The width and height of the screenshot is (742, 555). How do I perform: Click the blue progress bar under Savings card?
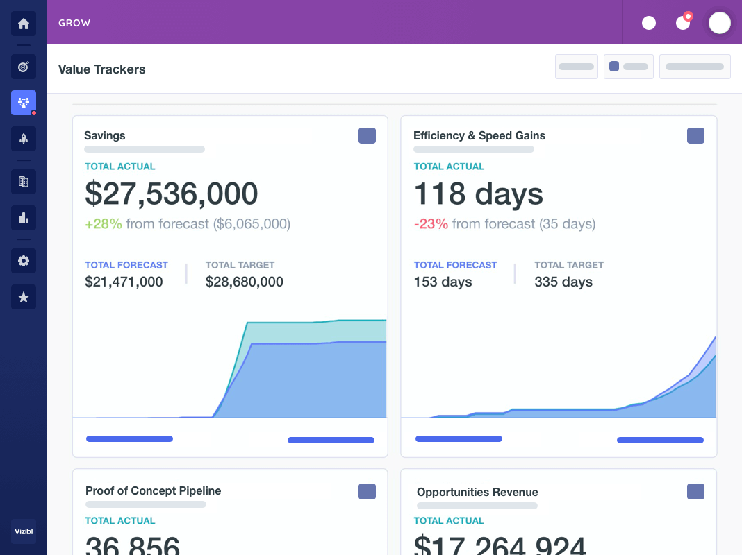click(x=129, y=438)
